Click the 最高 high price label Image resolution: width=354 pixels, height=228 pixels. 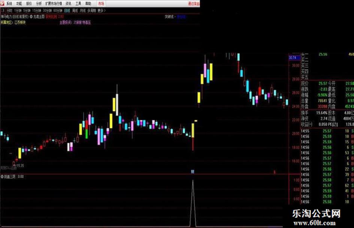click(x=332, y=89)
